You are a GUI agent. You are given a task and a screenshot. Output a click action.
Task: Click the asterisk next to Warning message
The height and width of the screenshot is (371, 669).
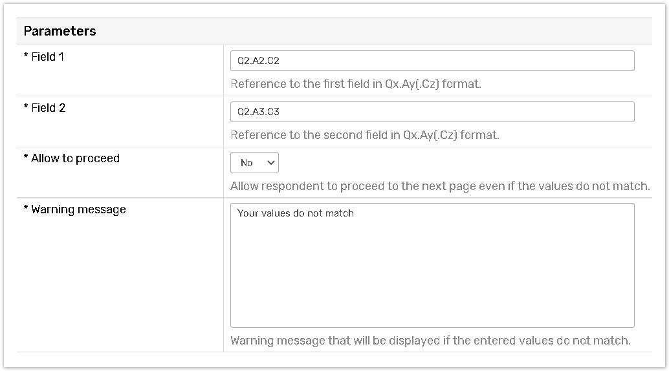pos(26,209)
